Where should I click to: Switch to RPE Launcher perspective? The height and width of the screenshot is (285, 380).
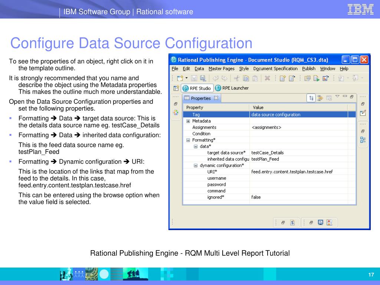tap(232, 88)
